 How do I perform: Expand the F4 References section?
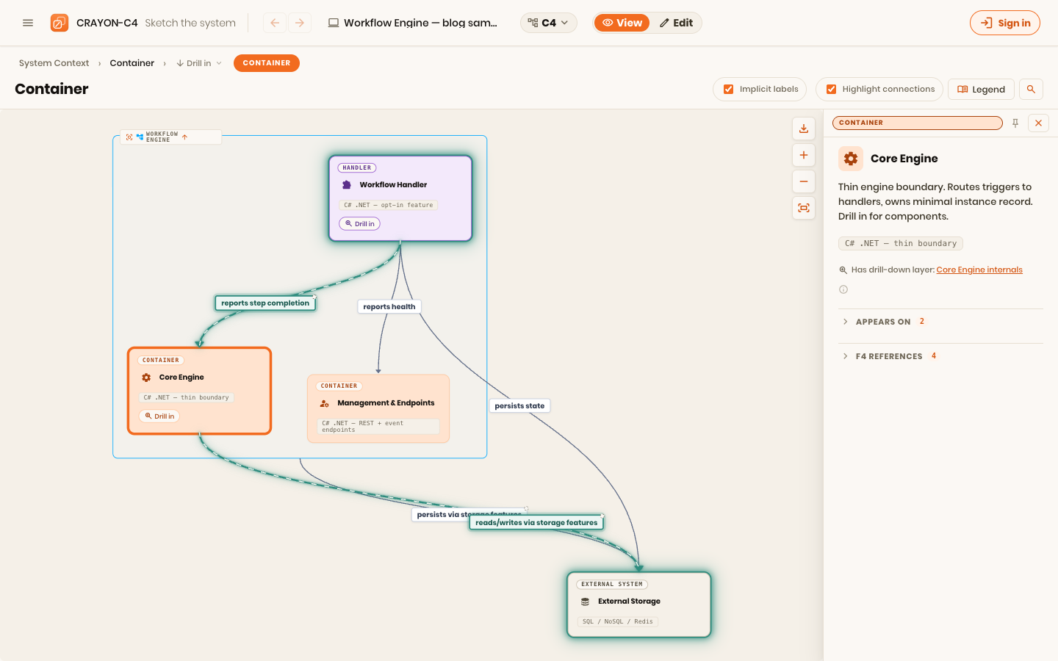click(940, 356)
